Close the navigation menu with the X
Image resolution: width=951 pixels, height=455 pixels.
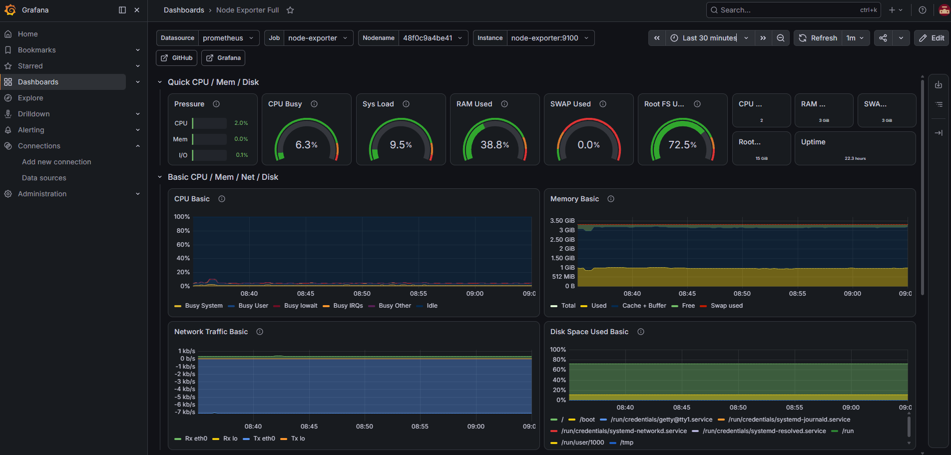[137, 10]
